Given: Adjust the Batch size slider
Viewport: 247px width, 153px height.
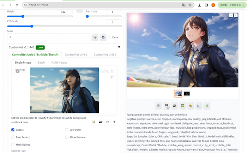Looking at the screenshot, I should (104, 16).
